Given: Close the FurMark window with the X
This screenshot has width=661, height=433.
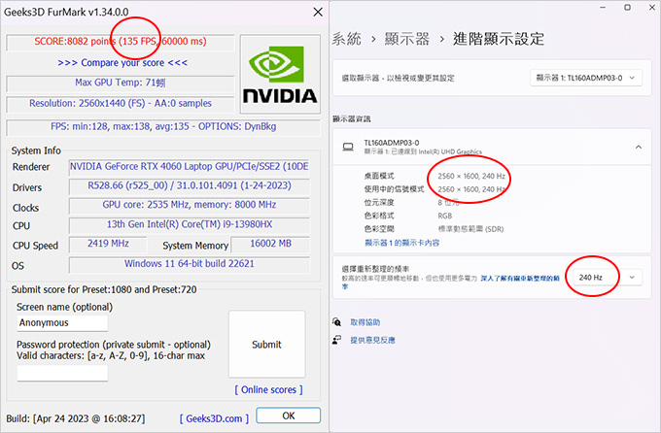Looking at the screenshot, I should click(318, 12).
